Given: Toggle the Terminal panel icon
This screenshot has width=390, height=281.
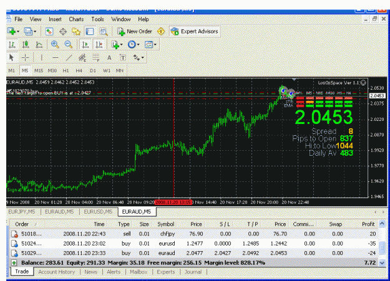Looking at the screenshot, I should pos(89,31).
